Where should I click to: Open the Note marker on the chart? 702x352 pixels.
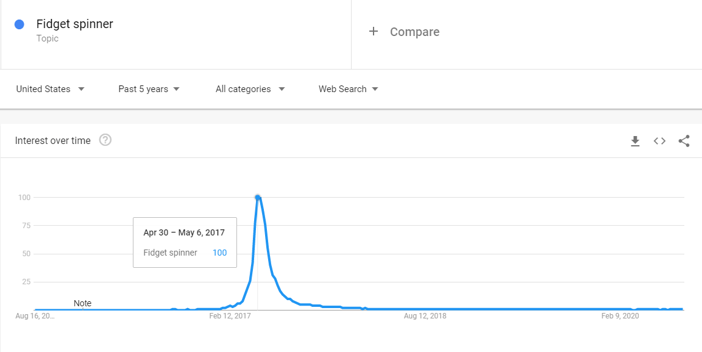82,304
